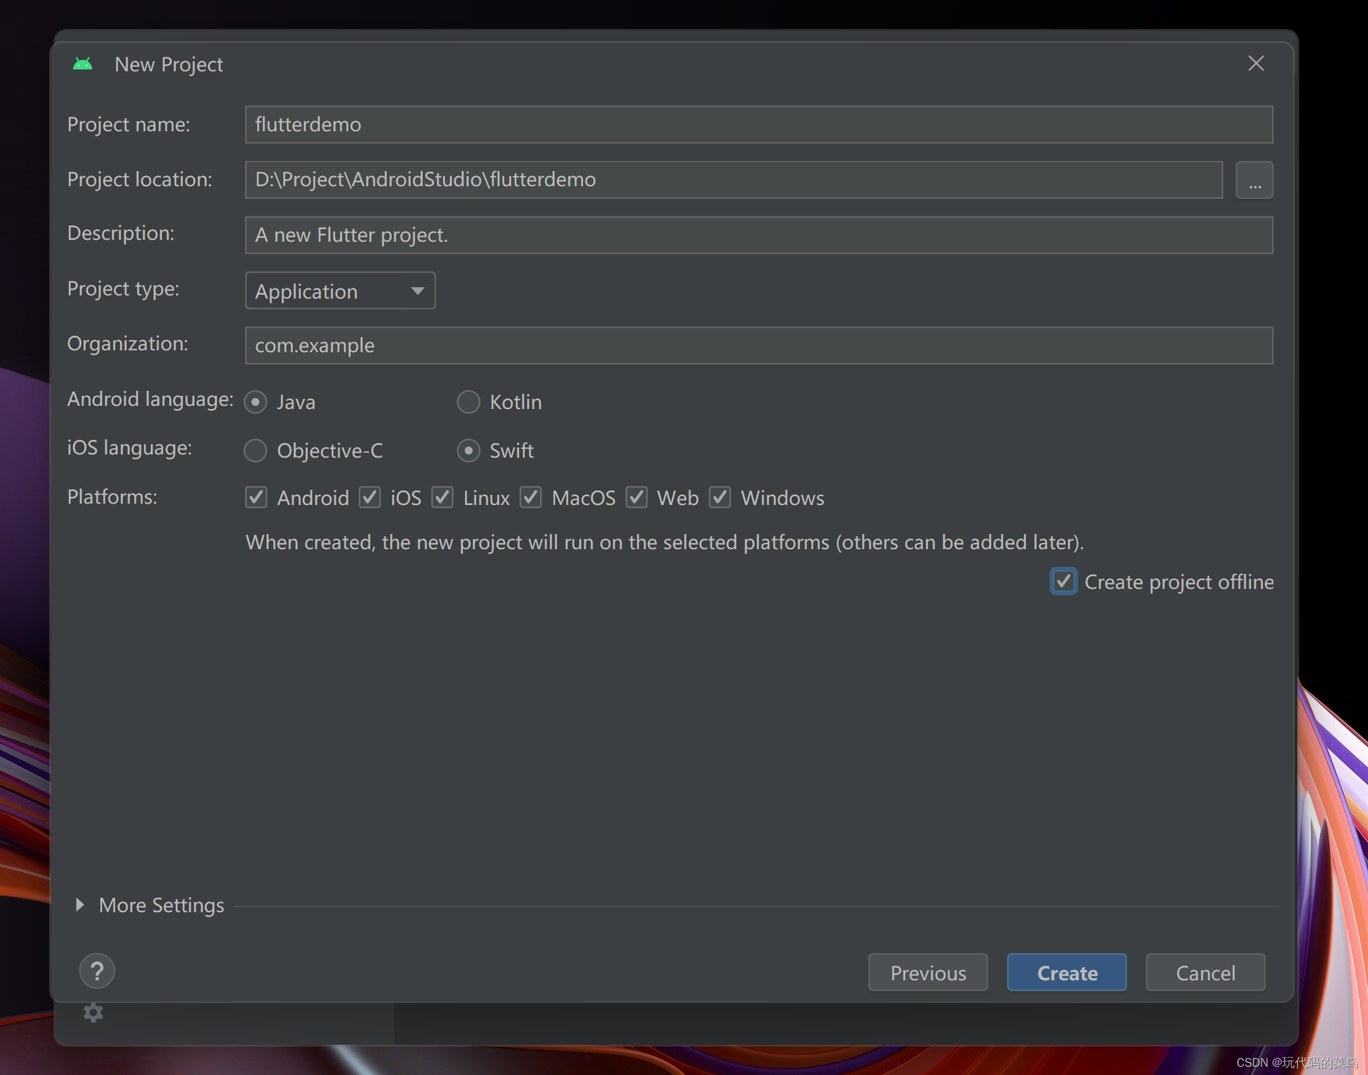Click the Cancel button
Image resolution: width=1368 pixels, height=1075 pixels.
(1205, 972)
